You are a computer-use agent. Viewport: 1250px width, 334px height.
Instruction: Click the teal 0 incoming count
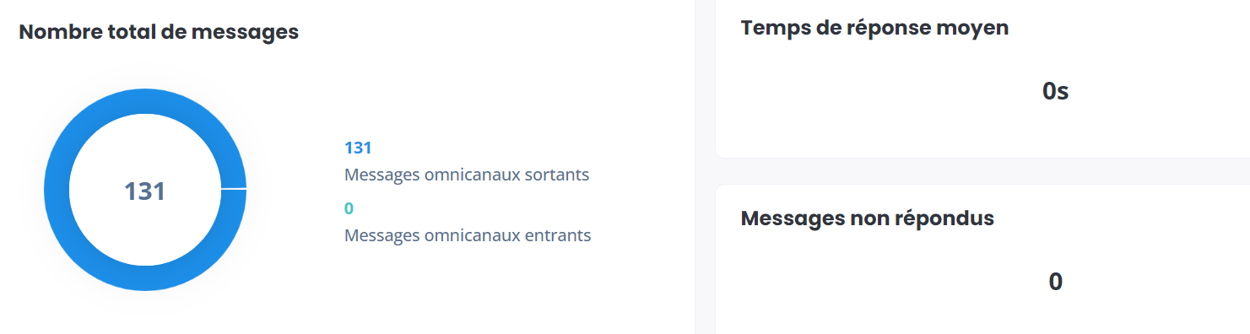tap(349, 208)
